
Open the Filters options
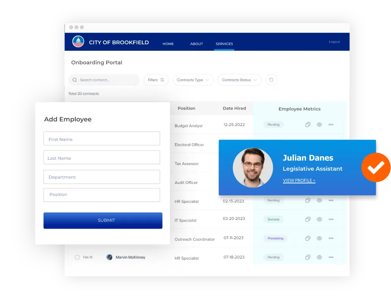click(156, 80)
